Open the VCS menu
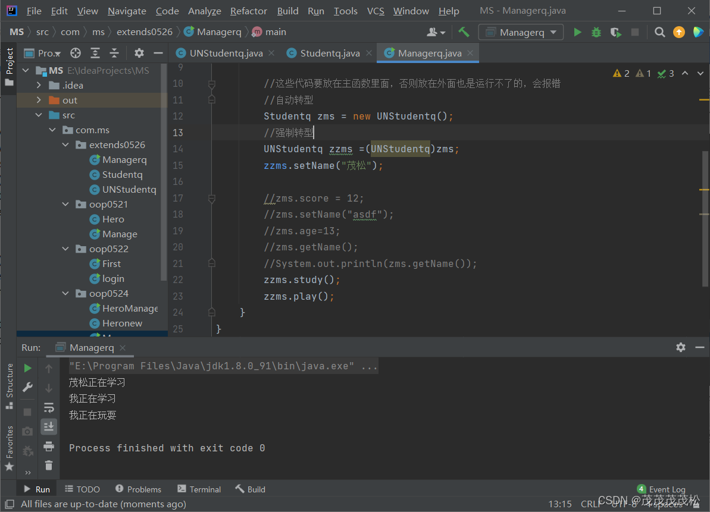Screen dimensions: 710x512 click(376, 11)
